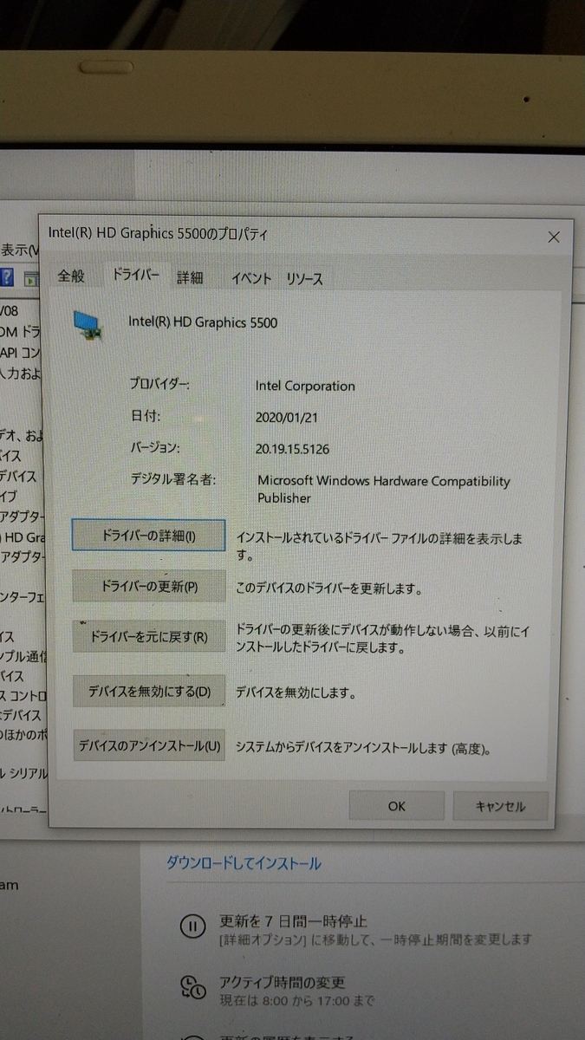Click the Intel Corporation provider value

[x=305, y=386]
